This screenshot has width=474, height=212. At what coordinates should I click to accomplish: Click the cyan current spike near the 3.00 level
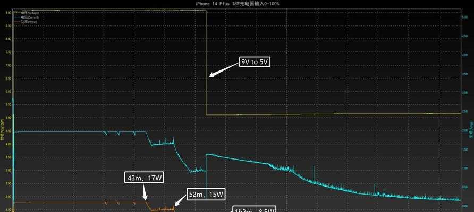(314, 173)
